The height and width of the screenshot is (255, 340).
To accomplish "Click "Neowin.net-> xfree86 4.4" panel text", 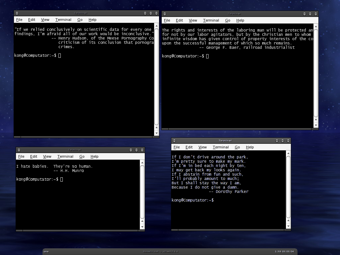I will (160, 252).
